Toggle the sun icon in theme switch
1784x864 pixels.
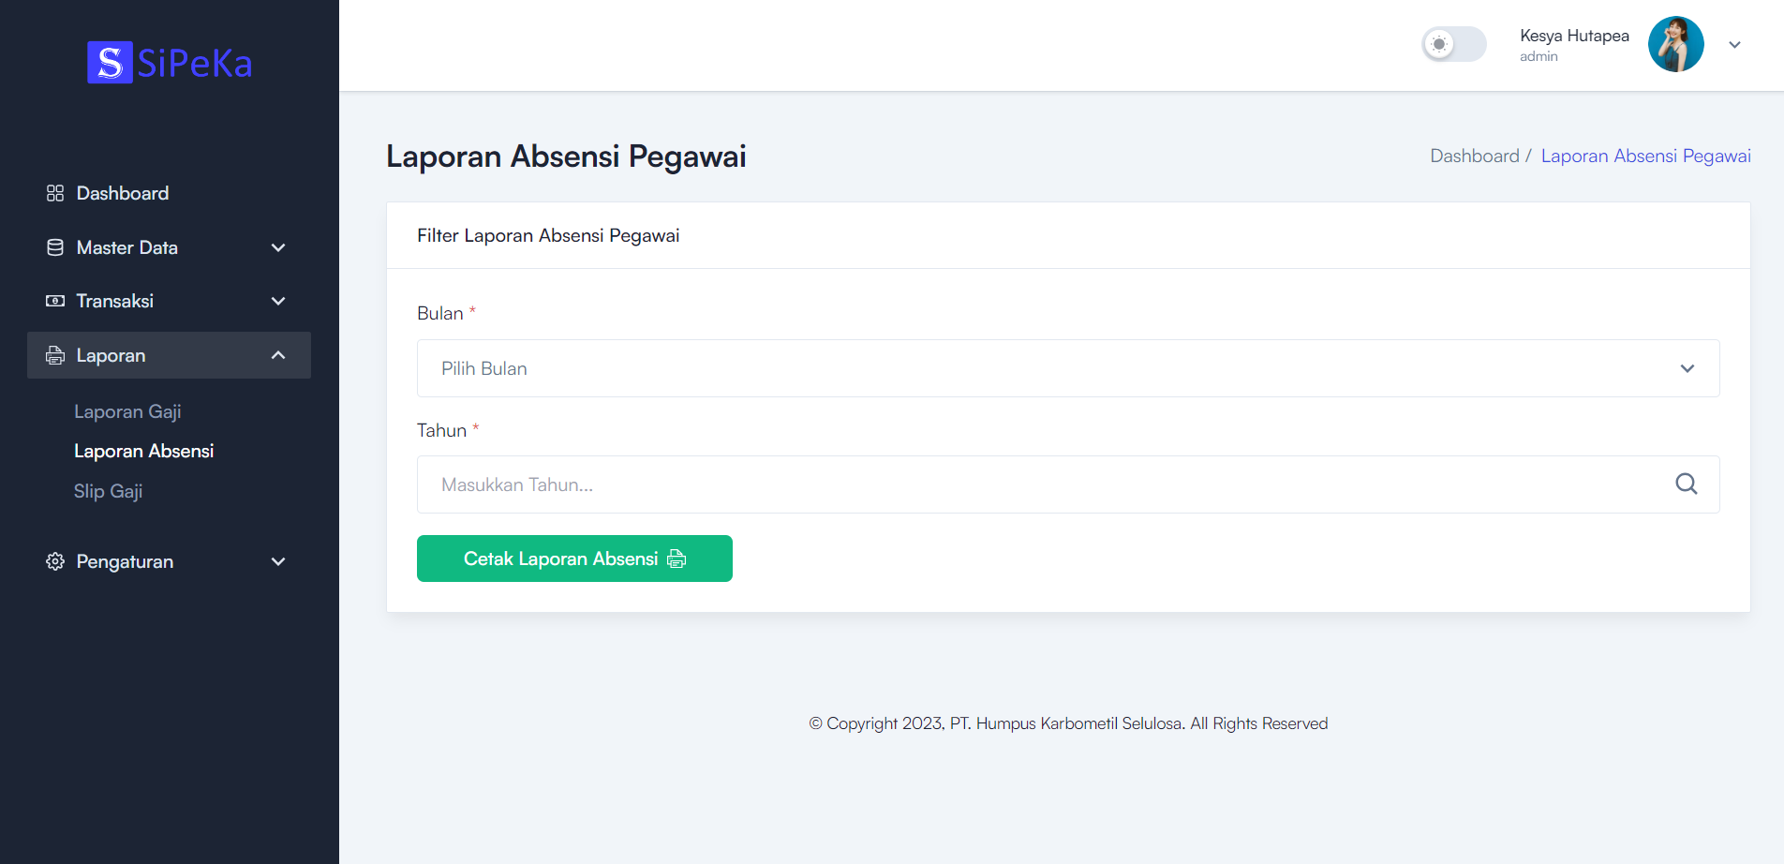1439,44
